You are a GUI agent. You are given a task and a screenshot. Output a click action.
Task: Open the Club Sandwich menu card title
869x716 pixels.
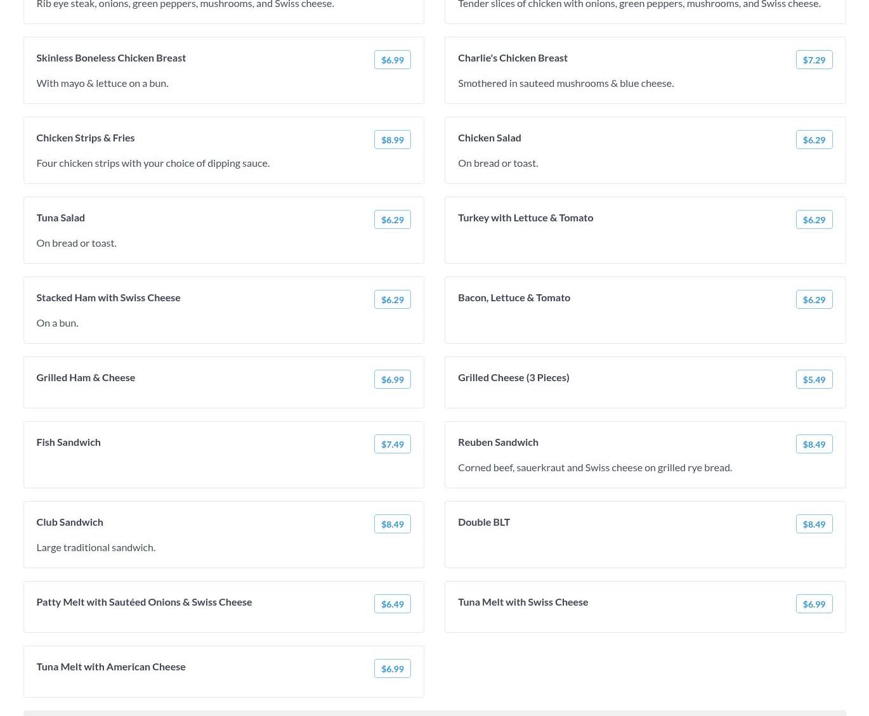click(x=69, y=522)
